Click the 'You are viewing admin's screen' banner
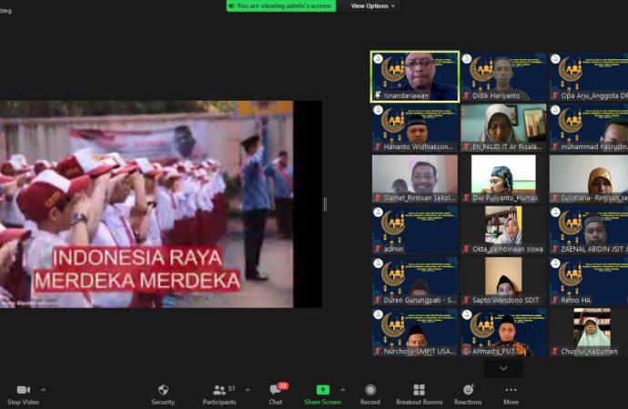This screenshot has height=409, width=628. (x=281, y=6)
